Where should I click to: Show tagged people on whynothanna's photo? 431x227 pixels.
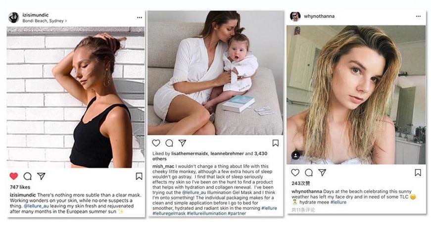(x=296, y=155)
